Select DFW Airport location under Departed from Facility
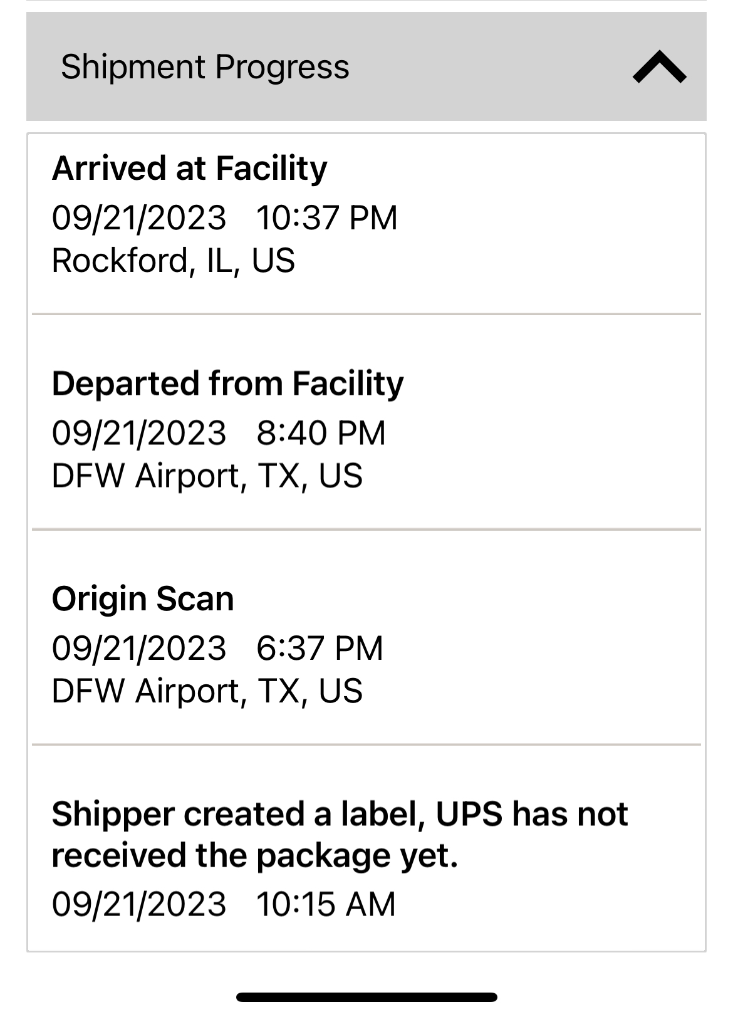Viewport: 733px width, 1017px height. tap(207, 475)
